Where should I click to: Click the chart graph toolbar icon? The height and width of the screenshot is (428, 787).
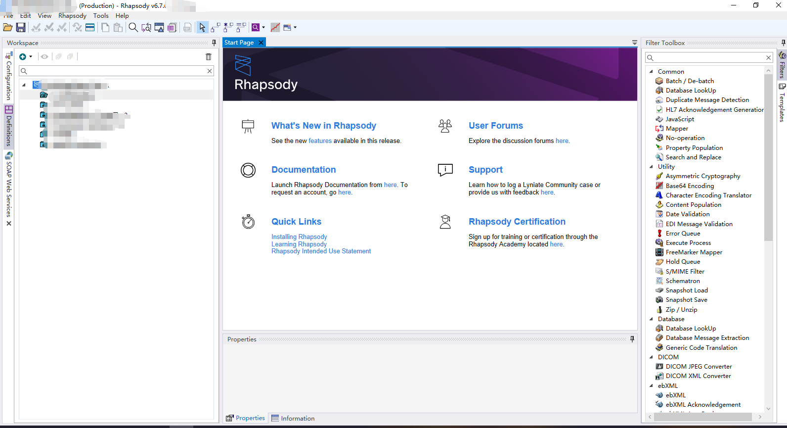(x=275, y=28)
